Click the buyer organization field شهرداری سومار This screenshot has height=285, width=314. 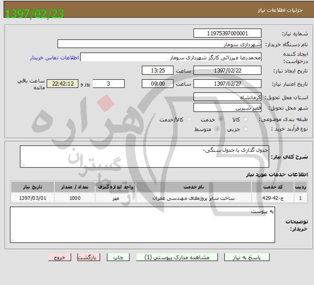(x=159, y=44)
